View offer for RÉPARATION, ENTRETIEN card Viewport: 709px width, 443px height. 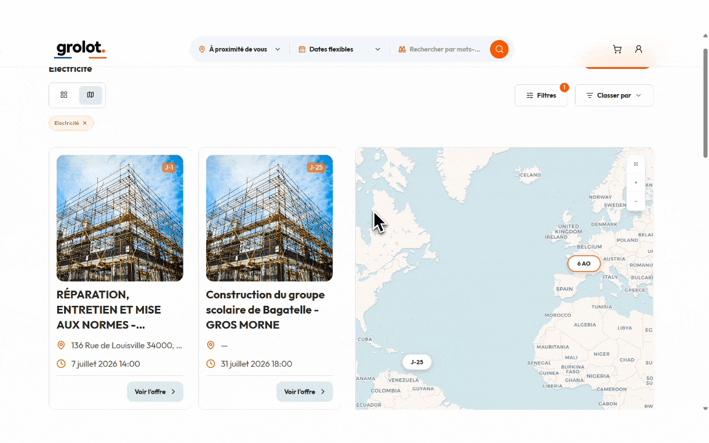point(155,391)
